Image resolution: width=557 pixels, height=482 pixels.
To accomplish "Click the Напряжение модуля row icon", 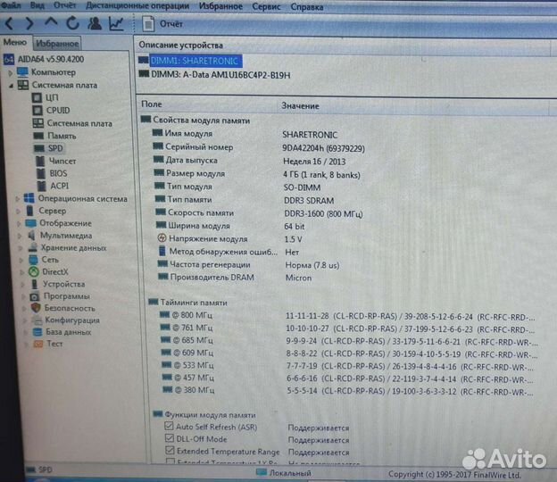I will [x=162, y=238].
